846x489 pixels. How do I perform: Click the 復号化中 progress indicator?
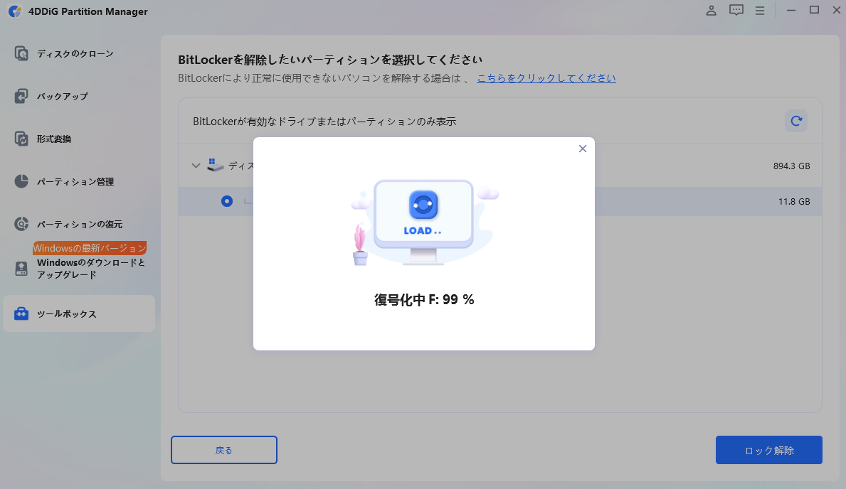pos(423,299)
